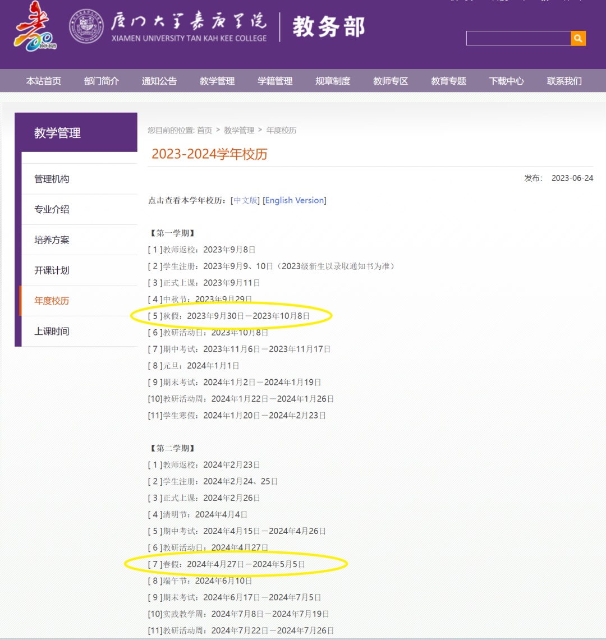606x640 pixels.
Task: Click 首页 in the breadcrumb trail
Action: (x=204, y=130)
